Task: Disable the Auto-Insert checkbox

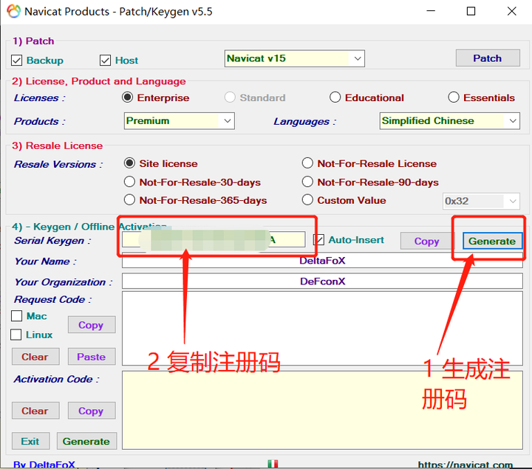Action: pyautogui.click(x=318, y=240)
